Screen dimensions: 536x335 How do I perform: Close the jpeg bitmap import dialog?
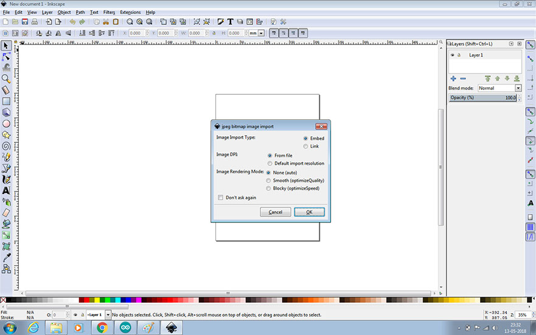(321, 126)
